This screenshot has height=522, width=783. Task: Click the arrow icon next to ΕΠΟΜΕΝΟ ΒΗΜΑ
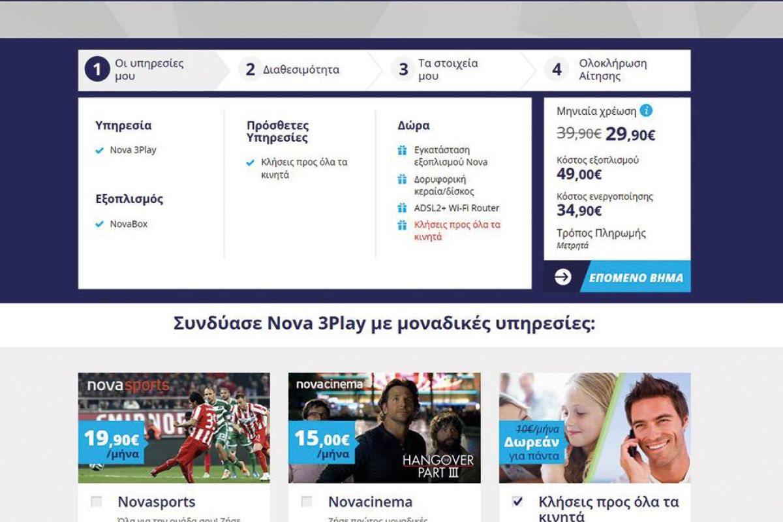[562, 277]
